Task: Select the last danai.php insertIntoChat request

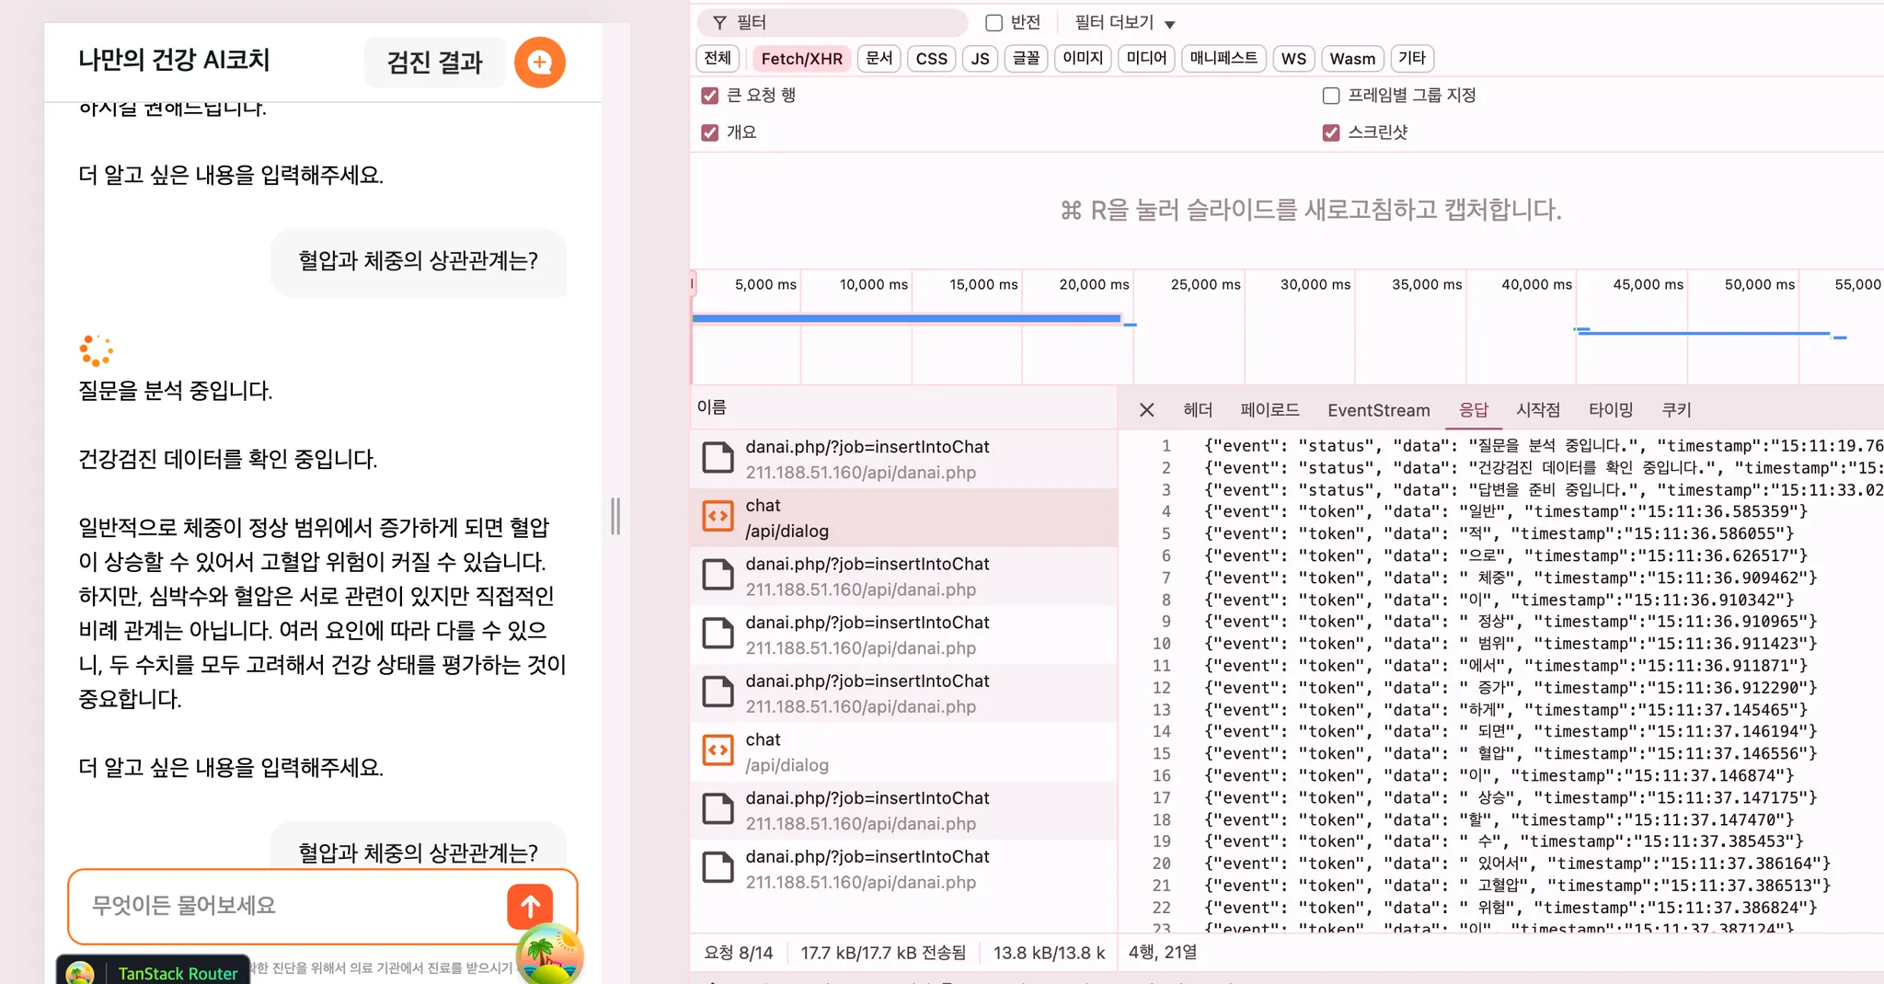Action: click(903, 869)
